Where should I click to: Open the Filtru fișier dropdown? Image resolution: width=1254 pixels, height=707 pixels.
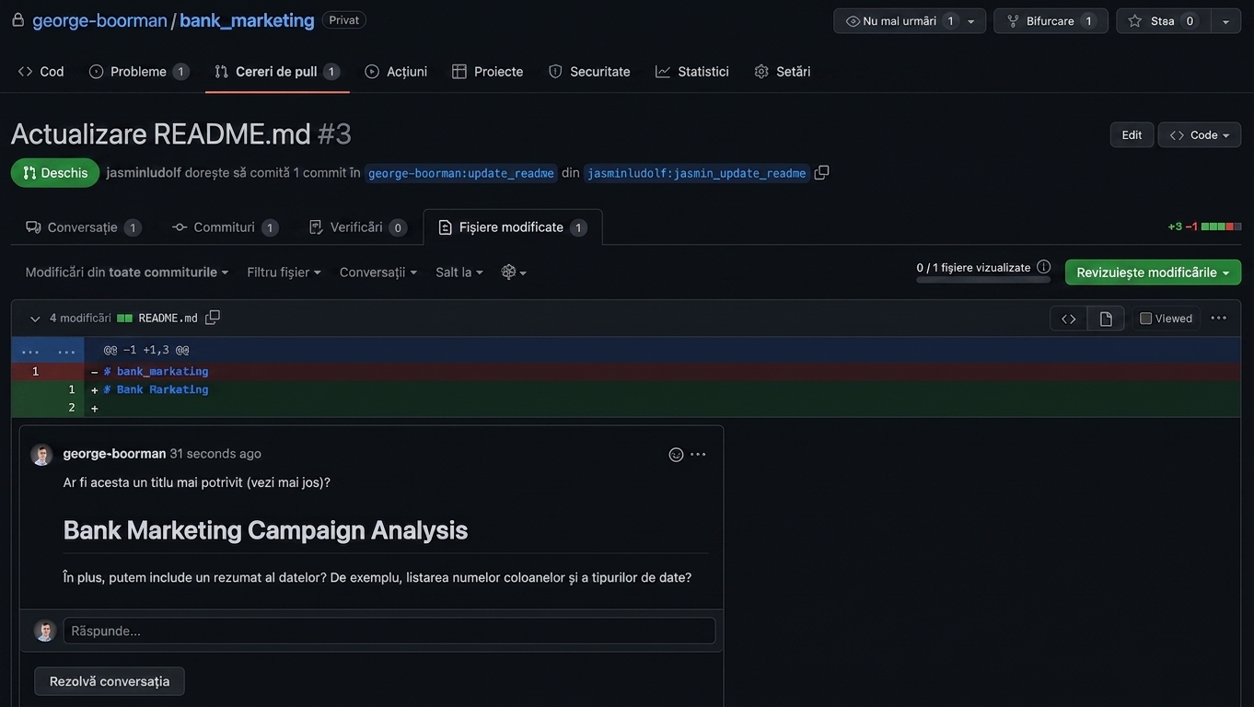pos(284,272)
